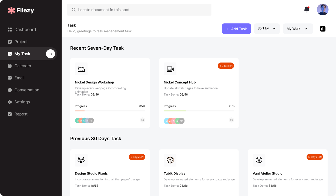Click the notification bell icon
336x196 pixels.
(307, 10)
